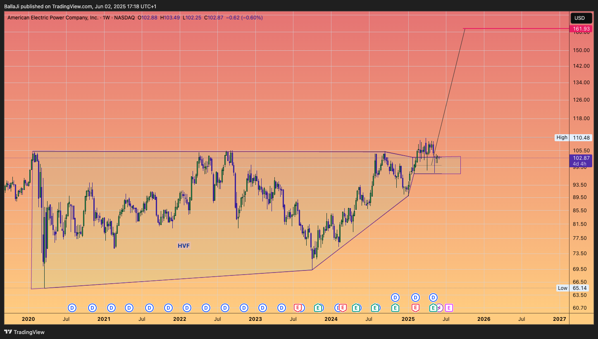Click the red 161.93 target price label
The image size is (598, 339).
click(x=581, y=29)
